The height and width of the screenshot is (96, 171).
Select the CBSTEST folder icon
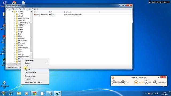17,25
